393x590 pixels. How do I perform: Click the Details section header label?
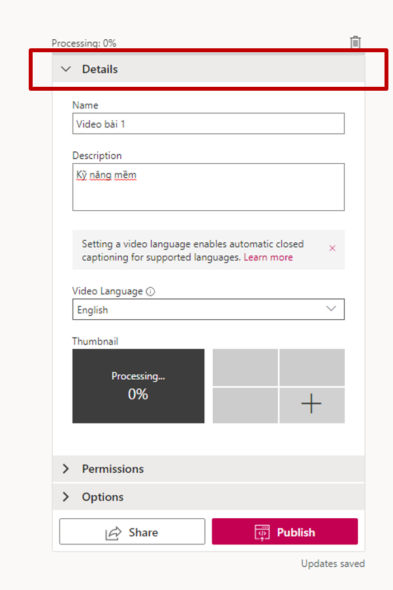pos(100,69)
